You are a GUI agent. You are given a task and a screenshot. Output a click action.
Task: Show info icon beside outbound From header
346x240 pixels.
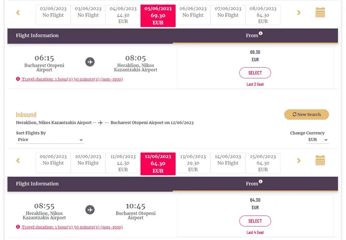261,33
